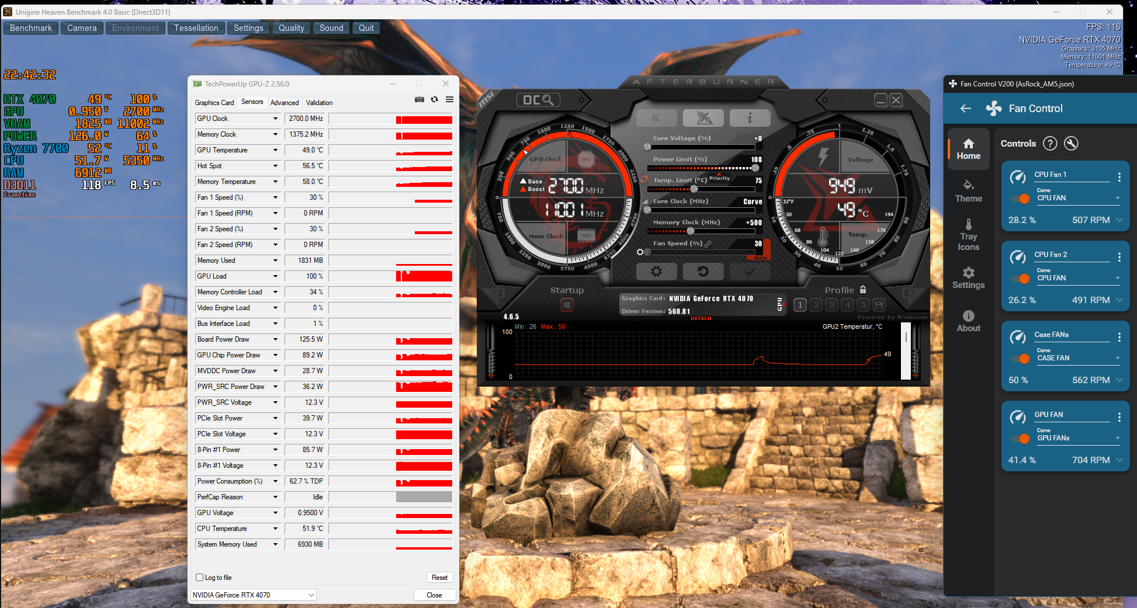Open CPU Fan 1 card three-dot menu
This screenshot has height=608, width=1137.
[1119, 177]
